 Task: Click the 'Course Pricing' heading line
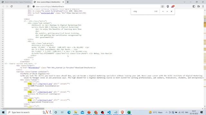[42, 45]
